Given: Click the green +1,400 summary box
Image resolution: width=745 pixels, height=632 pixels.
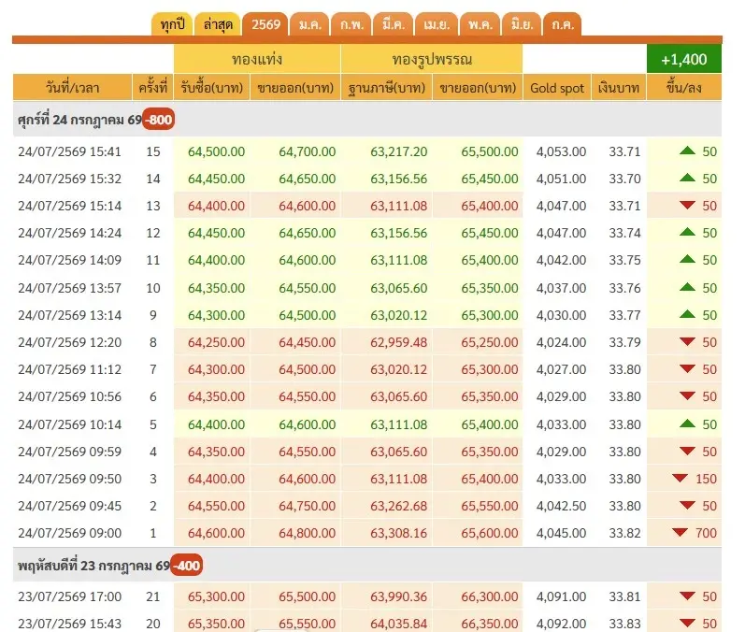Looking at the screenshot, I should click(x=683, y=59).
